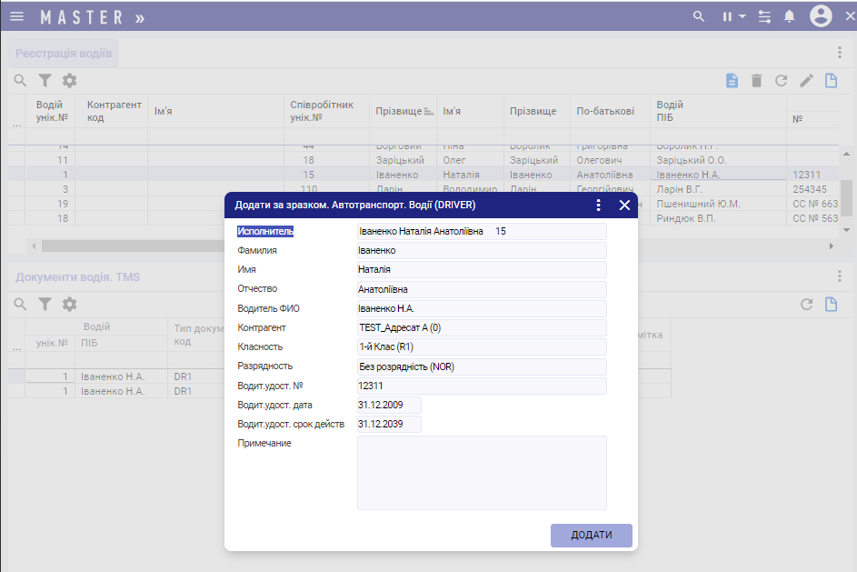
Task: Select the Реєстрація водіїв tab
Action: click(x=64, y=53)
